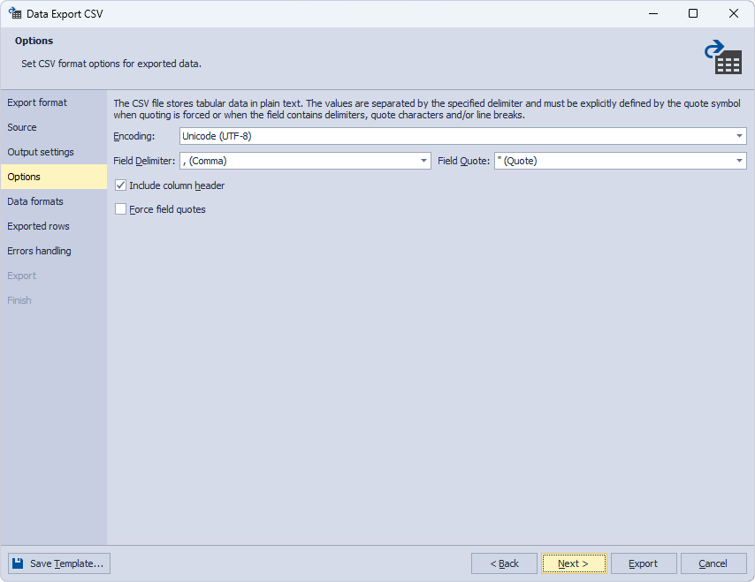
Task: Click the Data Export CSV title bar icon
Action: (15, 13)
